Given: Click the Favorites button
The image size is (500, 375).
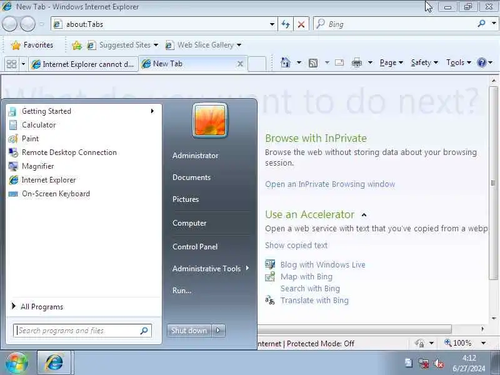Looking at the screenshot, I should [32, 45].
